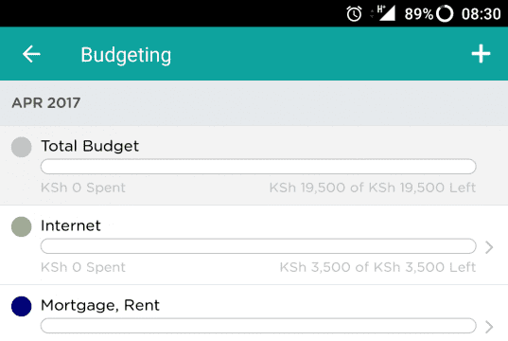Expand Mortgage, Rent budget chevron
This screenshot has height=341, width=508.
(x=489, y=327)
